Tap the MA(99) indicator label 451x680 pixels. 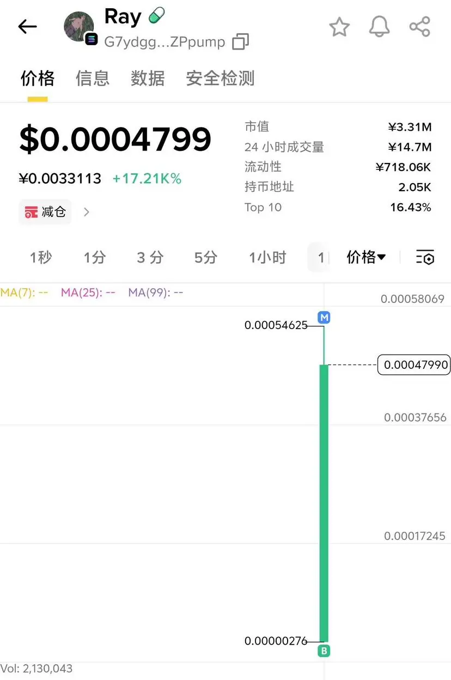click(x=156, y=293)
